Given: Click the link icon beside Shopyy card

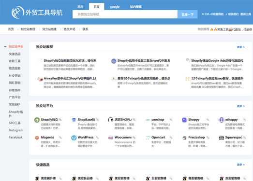Looking at the screenshot, I should click(208, 120).
